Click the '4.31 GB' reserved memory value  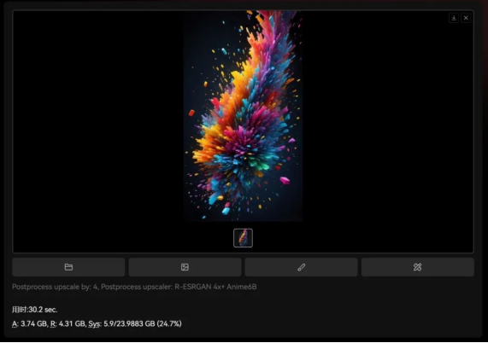click(72, 323)
